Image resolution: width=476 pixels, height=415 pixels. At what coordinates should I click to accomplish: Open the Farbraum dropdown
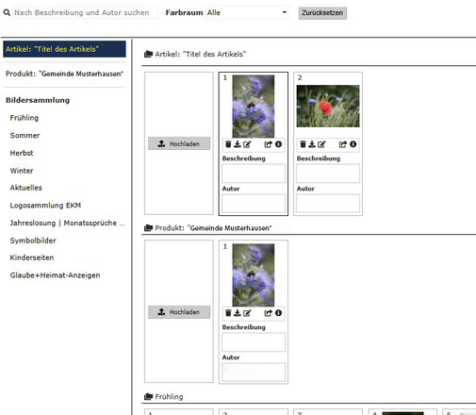(x=247, y=13)
